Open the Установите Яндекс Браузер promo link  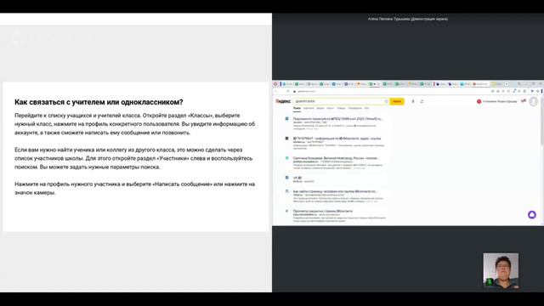(496, 101)
